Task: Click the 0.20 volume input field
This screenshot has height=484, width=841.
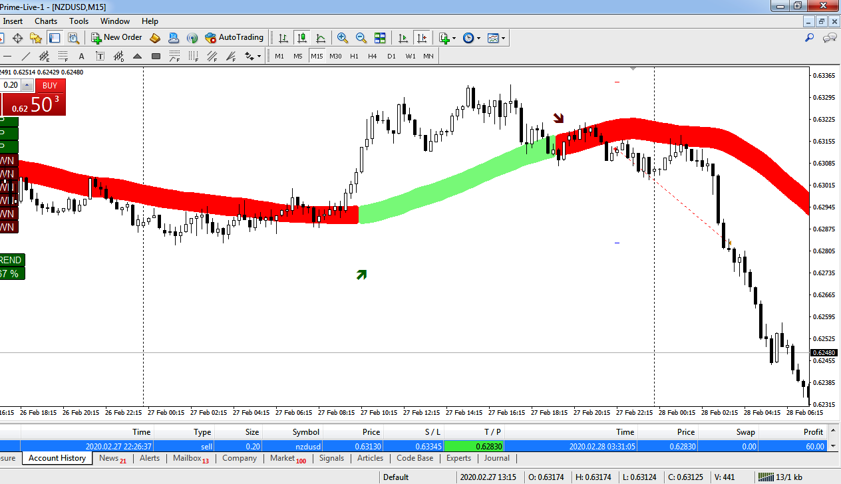Action: click(x=11, y=85)
